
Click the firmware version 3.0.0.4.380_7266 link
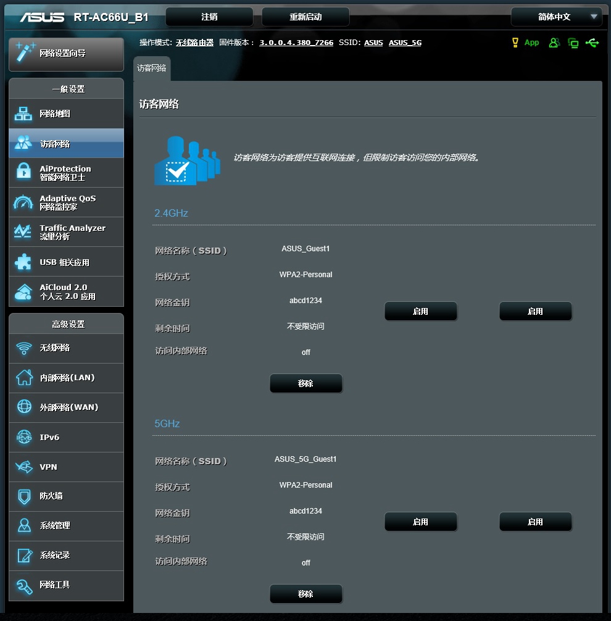click(296, 43)
